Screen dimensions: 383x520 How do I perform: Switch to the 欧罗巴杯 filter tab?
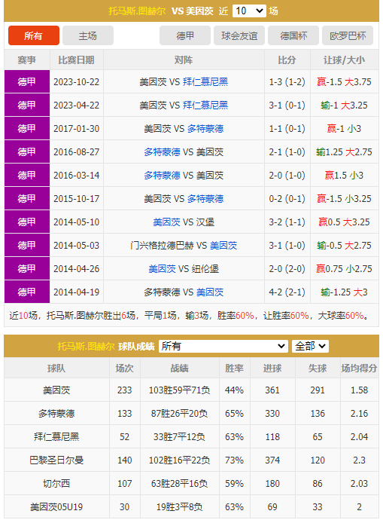(348, 35)
